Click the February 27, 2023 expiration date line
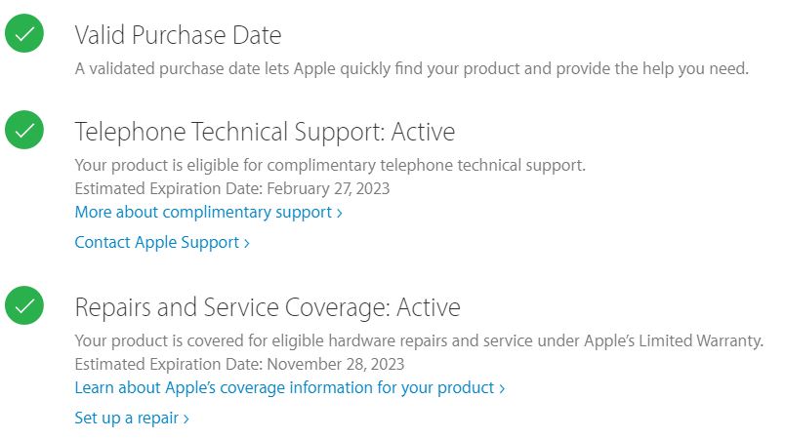 232,188
